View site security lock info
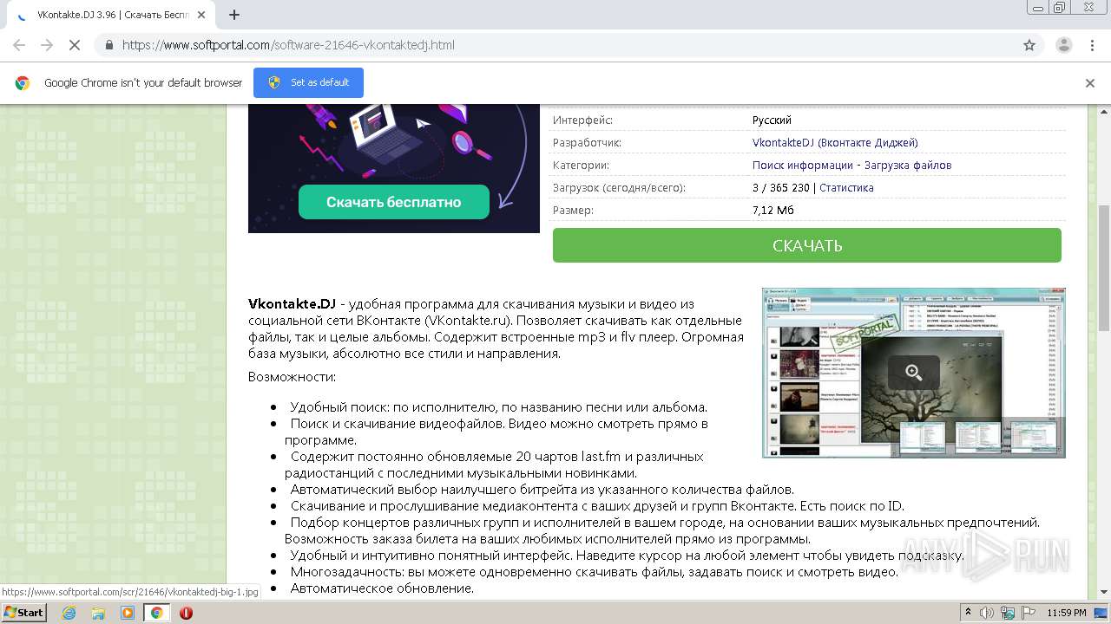Viewport: 1111px width, 624px height. coord(108,45)
